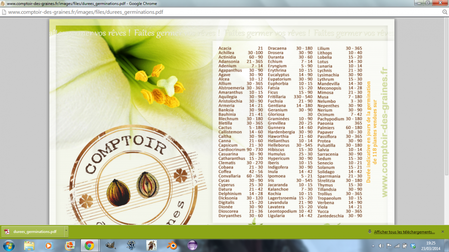Click 'Afficher tous les téléchargements' link
The width and height of the screenshot is (449, 252).
click(x=404, y=232)
